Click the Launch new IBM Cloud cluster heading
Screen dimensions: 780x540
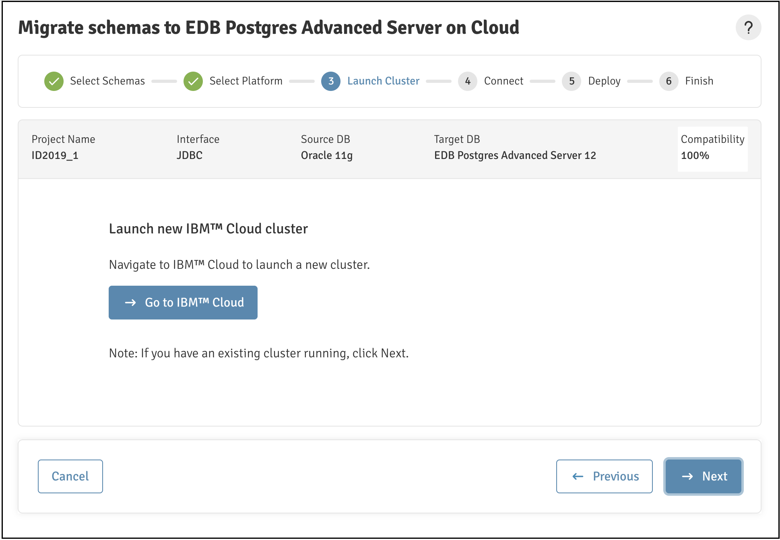(208, 229)
